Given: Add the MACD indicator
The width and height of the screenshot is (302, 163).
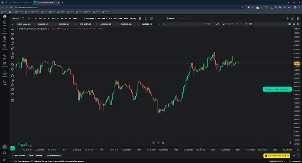Looking at the screenshot, I should click(x=105, y=19).
